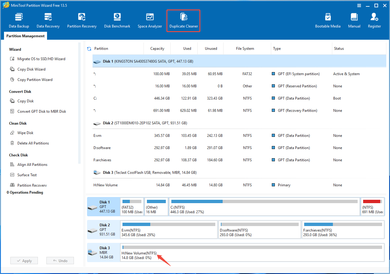
Task: Refresh the partition list
Action: click(89, 48)
